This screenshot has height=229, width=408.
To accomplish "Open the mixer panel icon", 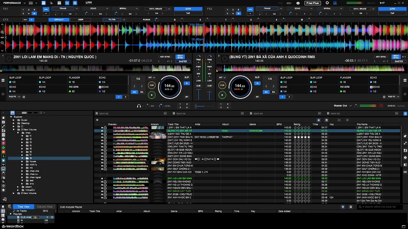I will [x=67, y=3].
